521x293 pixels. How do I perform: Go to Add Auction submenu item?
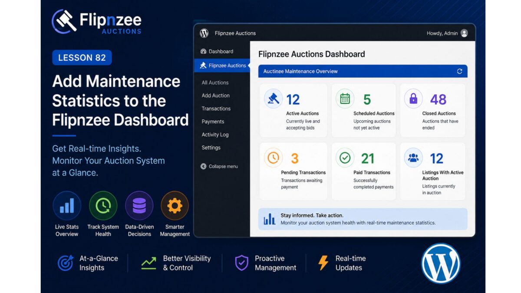click(216, 95)
